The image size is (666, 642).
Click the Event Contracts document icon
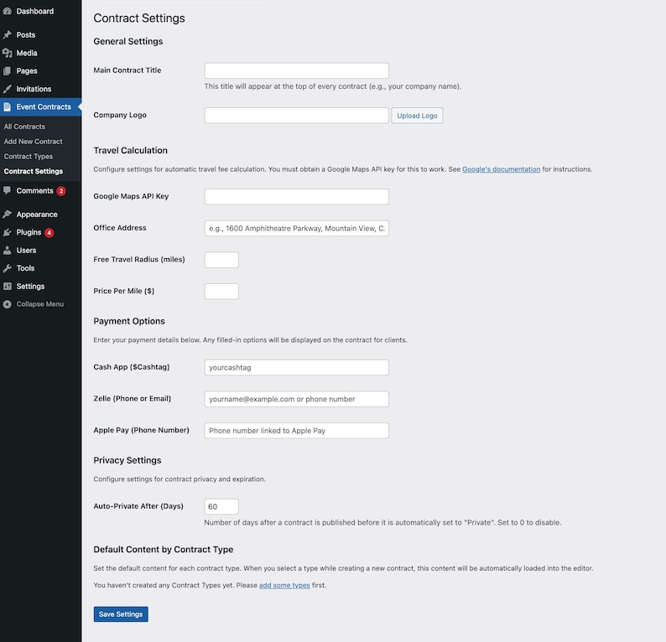coord(8,107)
